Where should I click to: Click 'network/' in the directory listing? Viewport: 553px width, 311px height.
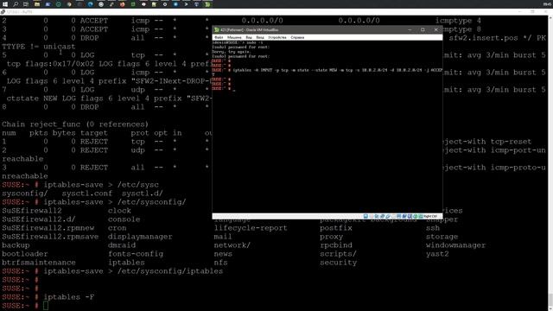point(232,245)
